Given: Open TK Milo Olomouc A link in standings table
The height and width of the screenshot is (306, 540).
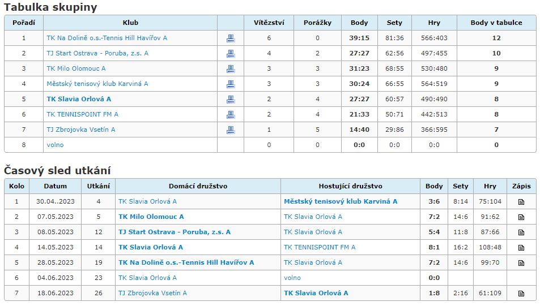Looking at the screenshot, I should (76, 68).
